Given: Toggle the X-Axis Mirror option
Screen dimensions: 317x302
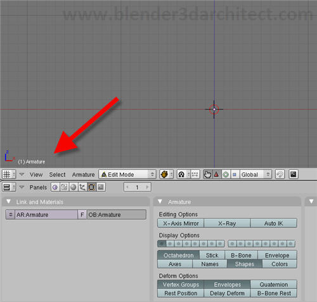Looking at the screenshot, I should [181, 223].
